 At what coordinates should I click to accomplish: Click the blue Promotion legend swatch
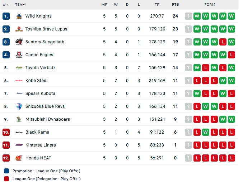(x=6, y=171)
